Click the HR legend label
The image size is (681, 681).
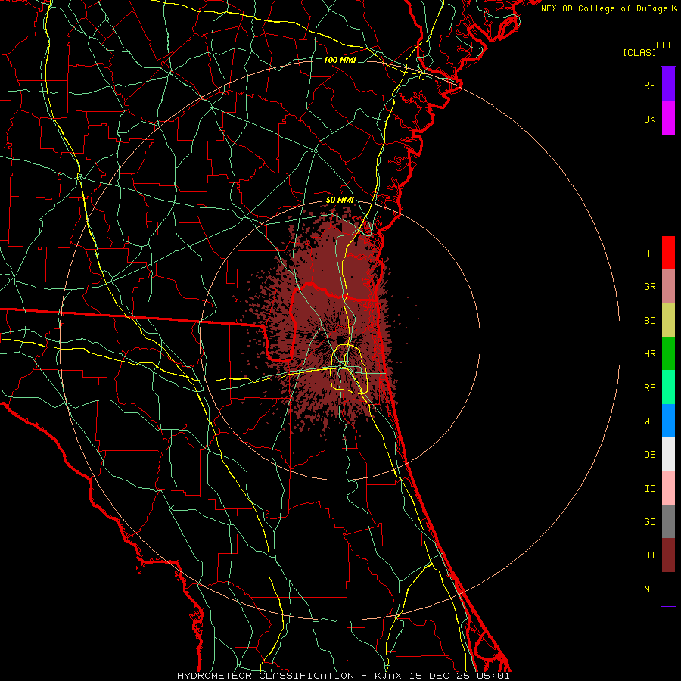tap(649, 354)
